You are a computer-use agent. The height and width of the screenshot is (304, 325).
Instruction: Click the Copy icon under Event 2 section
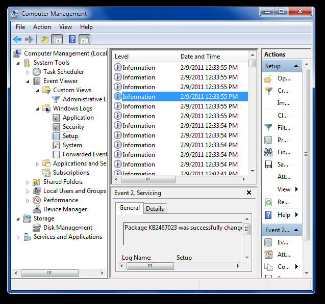click(x=268, y=267)
